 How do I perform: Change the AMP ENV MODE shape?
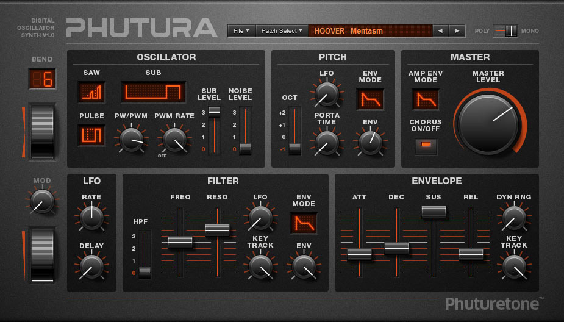pos(426,99)
